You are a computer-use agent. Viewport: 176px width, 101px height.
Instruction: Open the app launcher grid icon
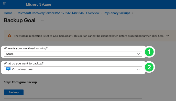tap(5, 4)
